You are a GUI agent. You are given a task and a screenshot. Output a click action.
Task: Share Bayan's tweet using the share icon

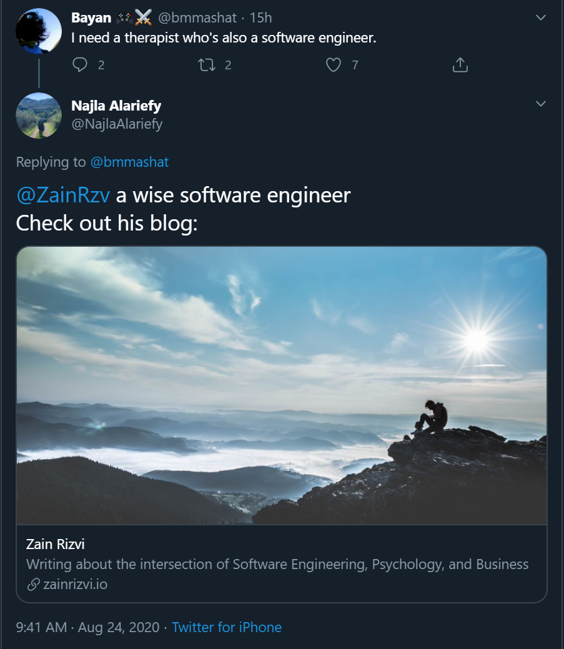pos(460,65)
